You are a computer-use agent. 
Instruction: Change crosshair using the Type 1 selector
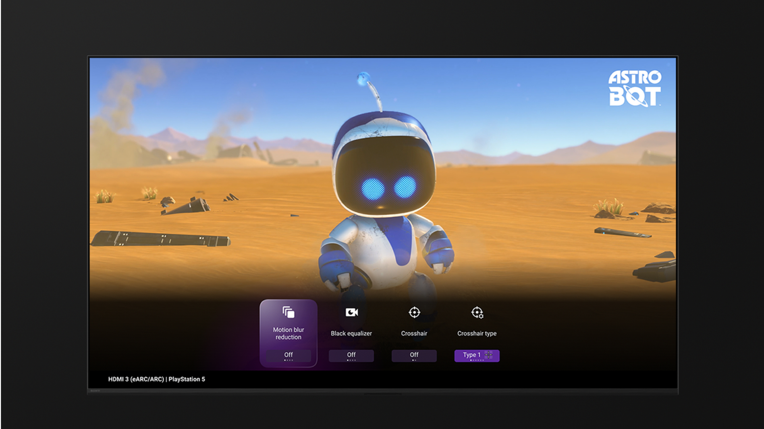472,355
